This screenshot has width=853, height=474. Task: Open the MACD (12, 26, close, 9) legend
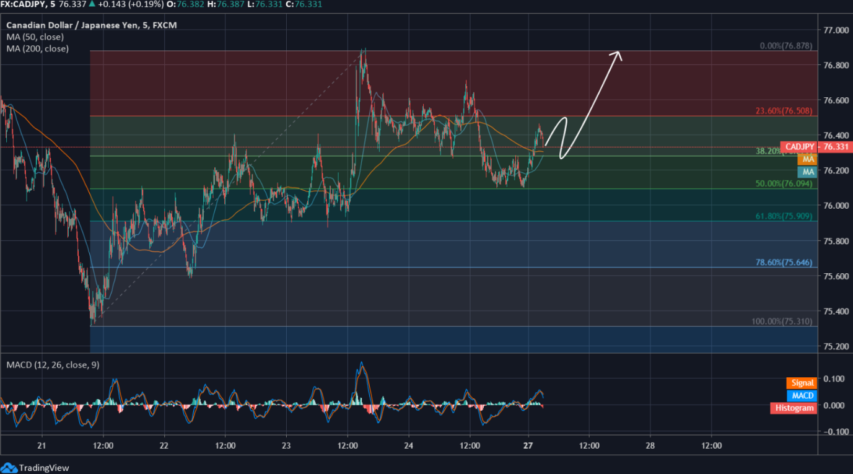(52, 364)
